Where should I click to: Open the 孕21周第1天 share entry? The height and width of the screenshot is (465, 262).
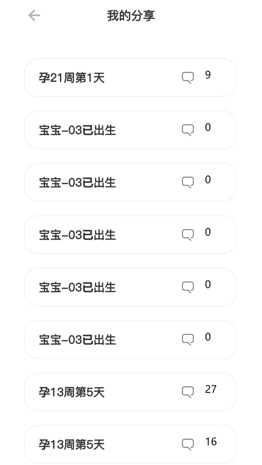pyautogui.click(x=130, y=78)
